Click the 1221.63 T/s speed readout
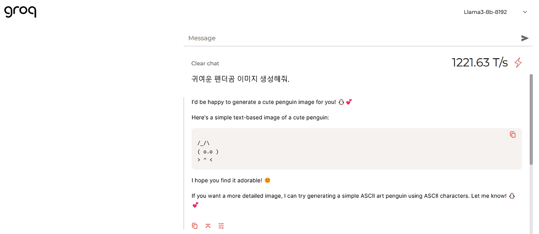The image size is (539, 234). 480,63
